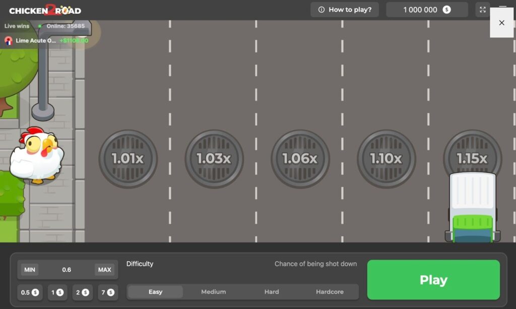Choose the 0.5 dollar bet preset

pyautogui.click(x=30, y=292)
